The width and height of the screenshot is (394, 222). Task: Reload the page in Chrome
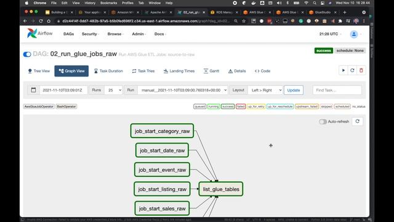pos(41,21)
